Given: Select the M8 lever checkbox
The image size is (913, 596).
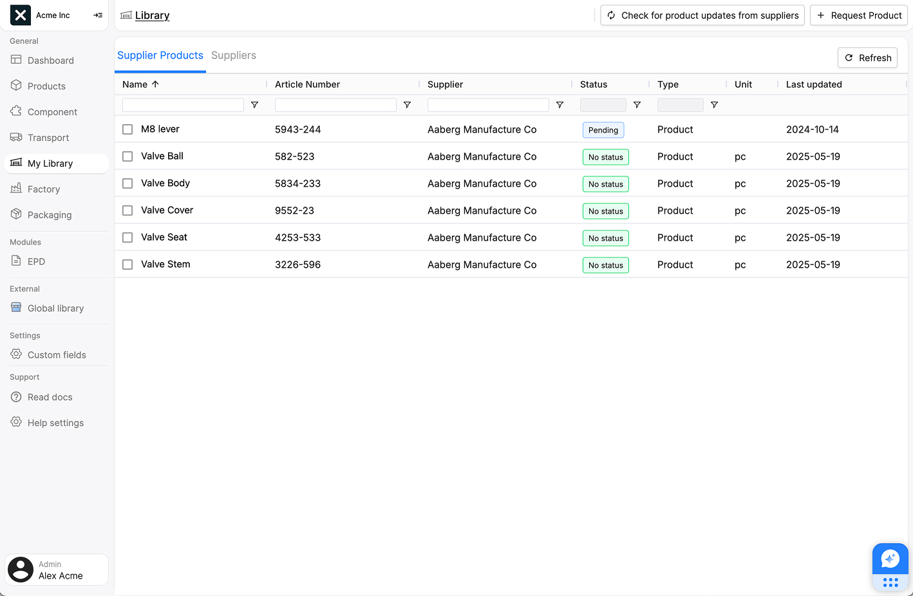Looking at the screenshot, I should (127, 129).
